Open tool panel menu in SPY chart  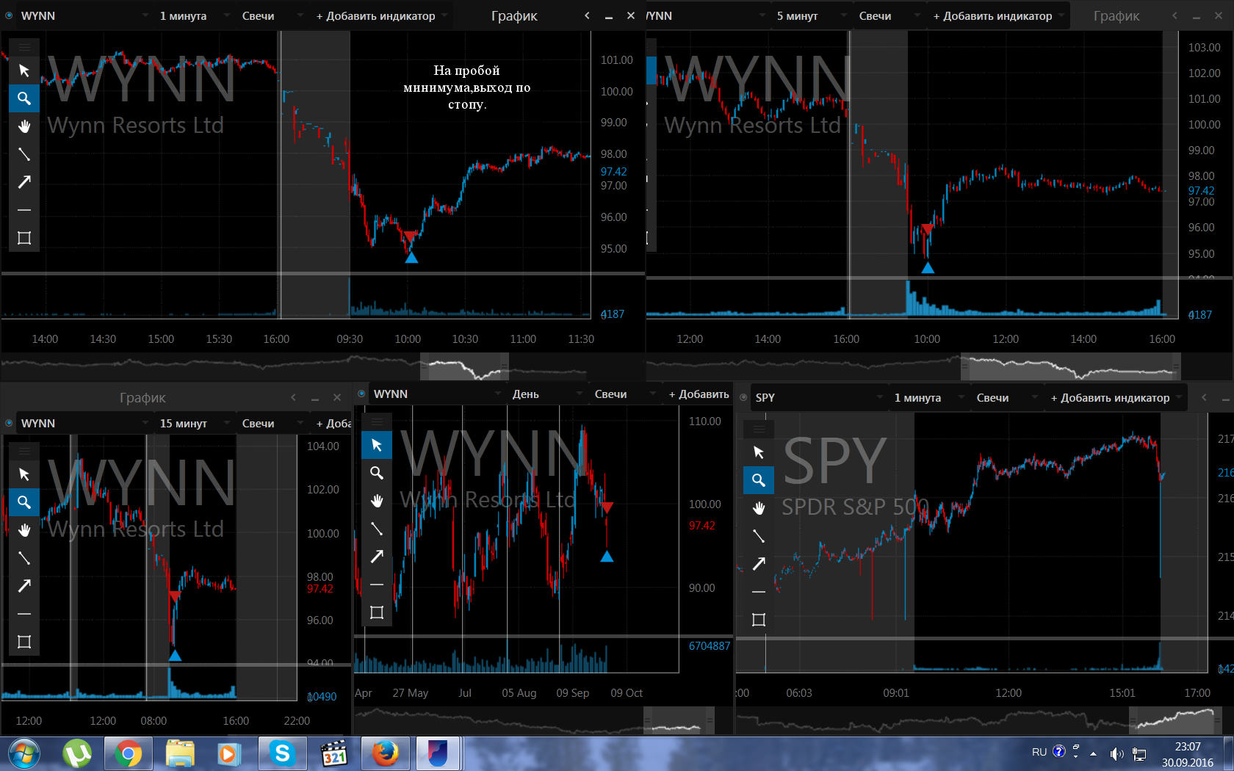click(759, 429)
